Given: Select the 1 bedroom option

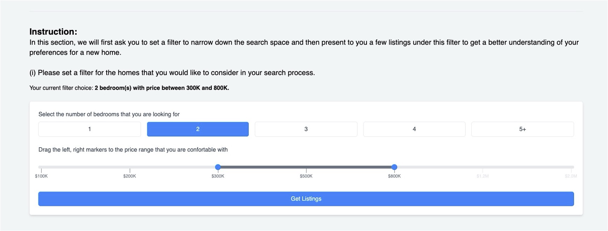Looking at the screenshot, I should [89, 129].
